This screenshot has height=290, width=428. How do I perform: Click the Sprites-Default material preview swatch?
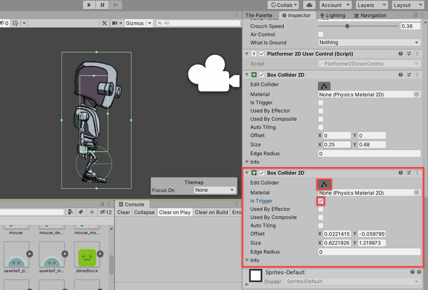coord(256,276)
